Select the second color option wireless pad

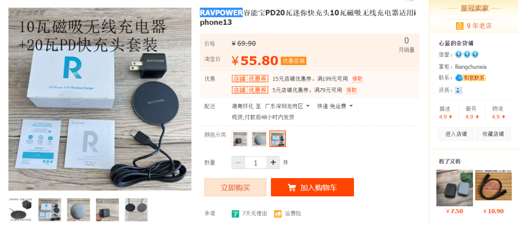pyautogui.click(x=259, y=139)
